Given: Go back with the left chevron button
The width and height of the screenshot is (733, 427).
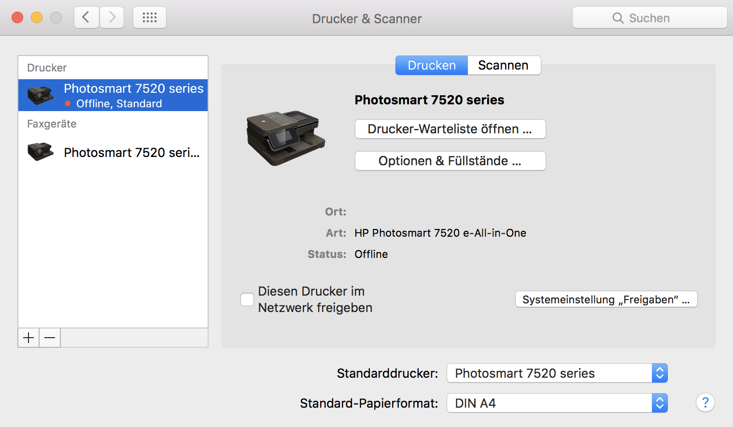Looking at the screenshot, I should tap(86, 18).
